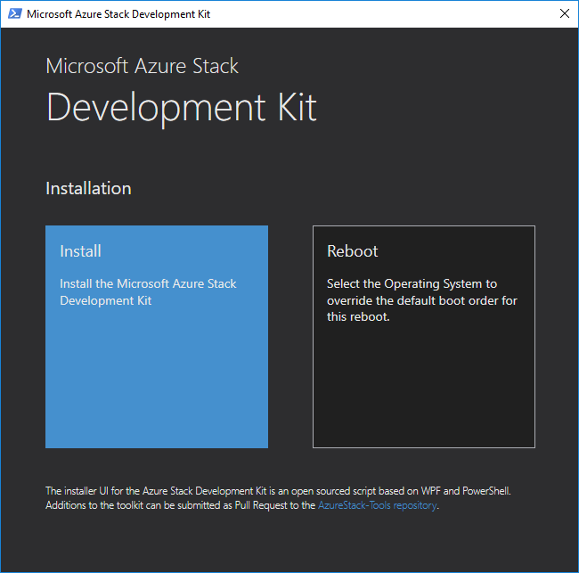Click the Reboot tile's boot order description
The width and height of the screenshot is (579, 573).
point(422,300)
